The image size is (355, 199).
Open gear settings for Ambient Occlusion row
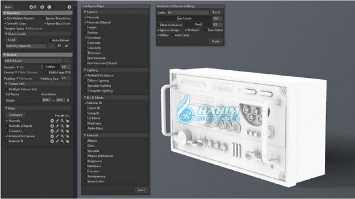pyautogui.click(x=52, y=136)
